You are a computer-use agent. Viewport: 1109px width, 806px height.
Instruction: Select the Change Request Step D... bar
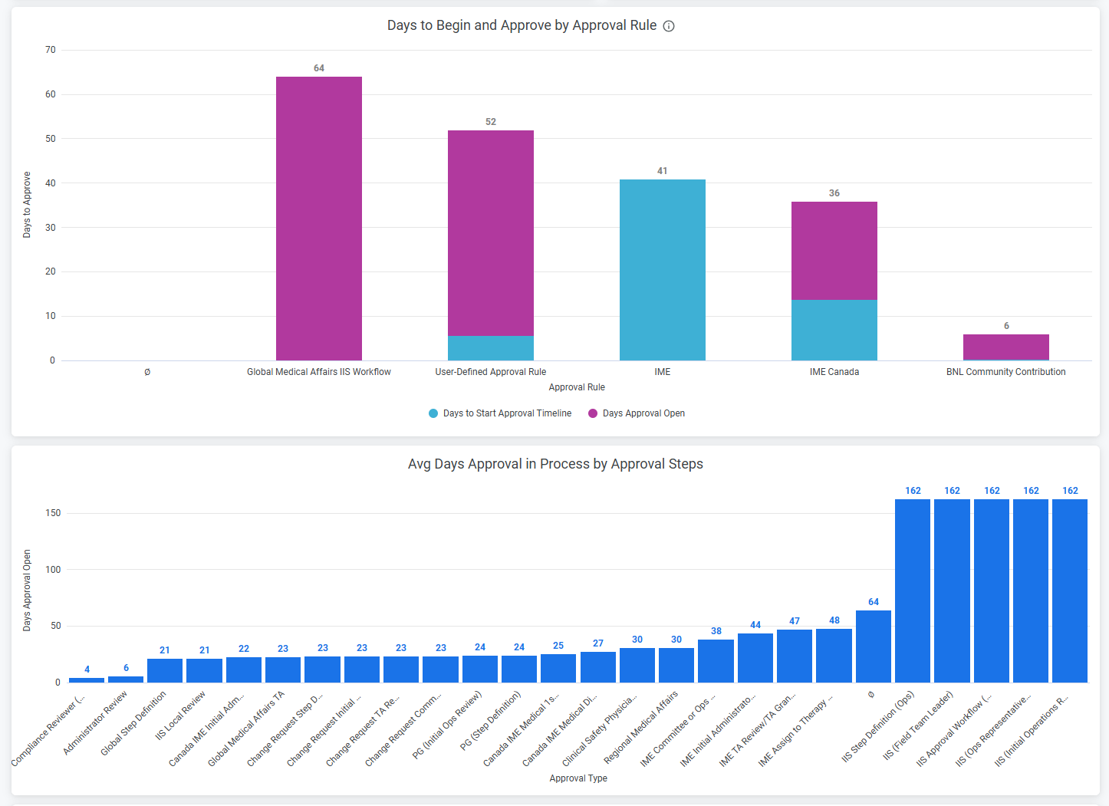tap(322, 669)
